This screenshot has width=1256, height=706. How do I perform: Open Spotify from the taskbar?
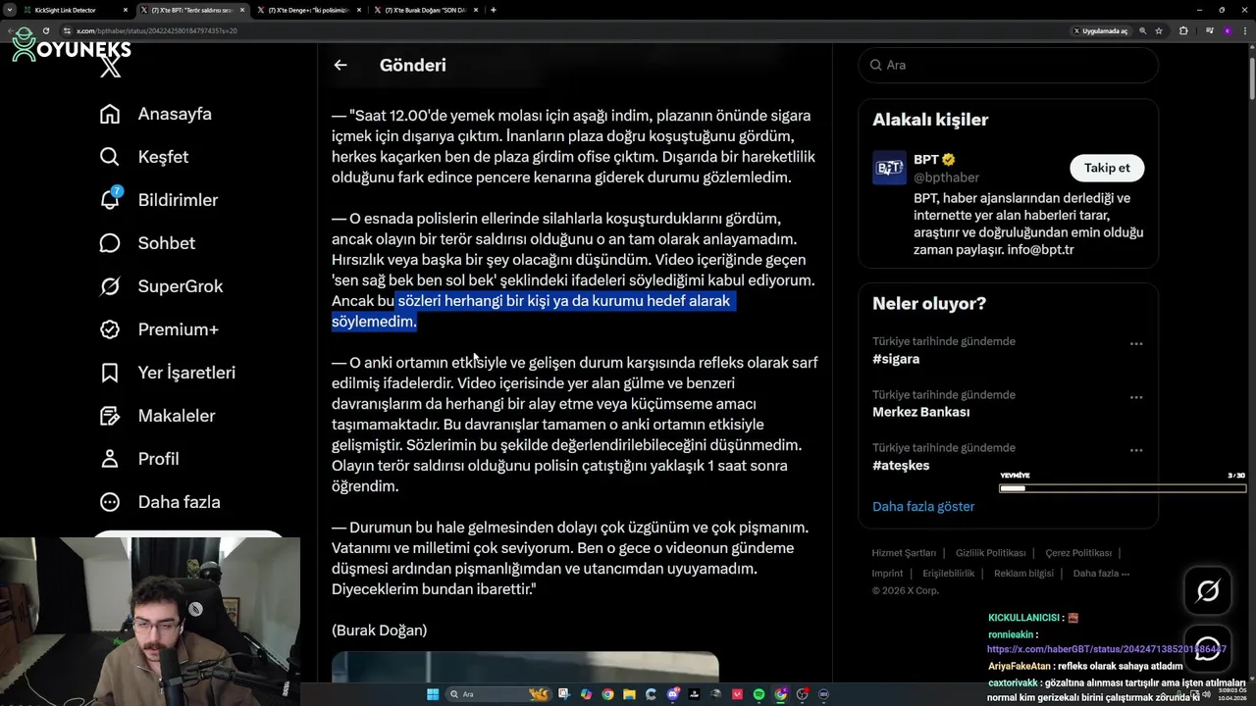tap(759, 694)
